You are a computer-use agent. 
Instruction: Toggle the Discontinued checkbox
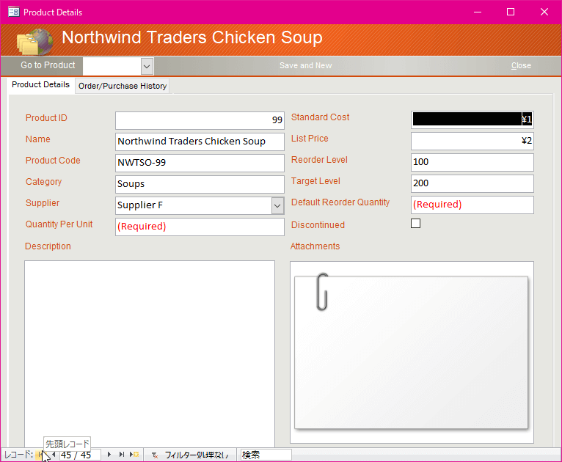pyautogui.click(x=415, y=224)
